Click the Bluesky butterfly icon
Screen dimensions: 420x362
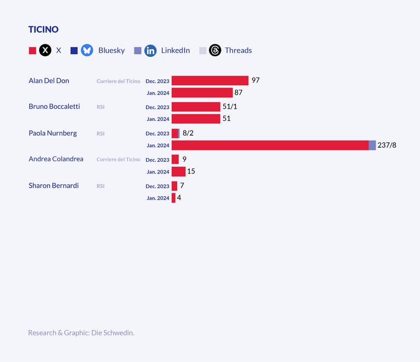[87, 50]
